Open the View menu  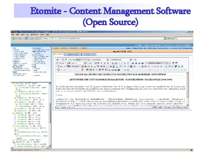point(23,34)
